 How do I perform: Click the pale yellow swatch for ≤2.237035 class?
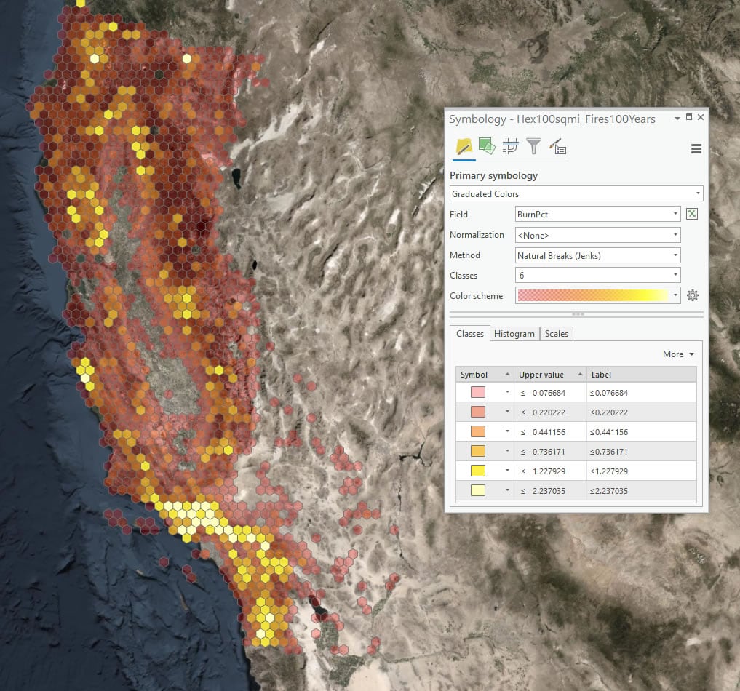point(477,490)
